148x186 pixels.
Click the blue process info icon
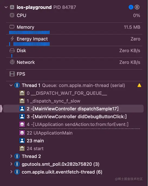[x=131, y=7]
